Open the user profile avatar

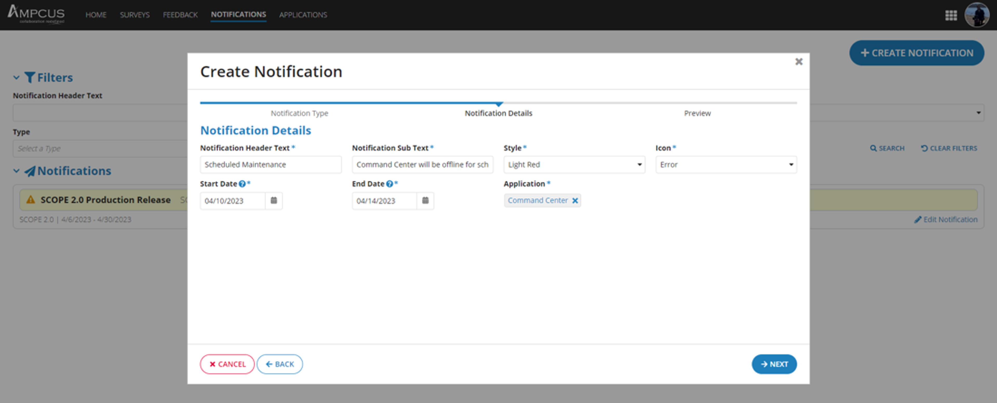click(977, 15)
